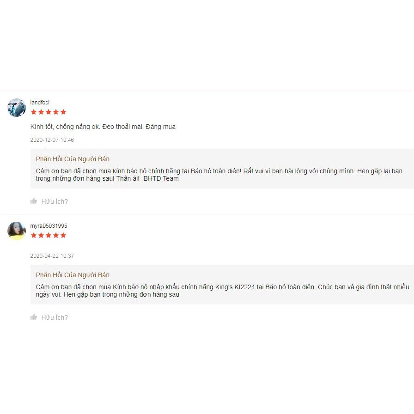Open myra05031995's profile avatar

pyautogui.click(x=17, y=231)
